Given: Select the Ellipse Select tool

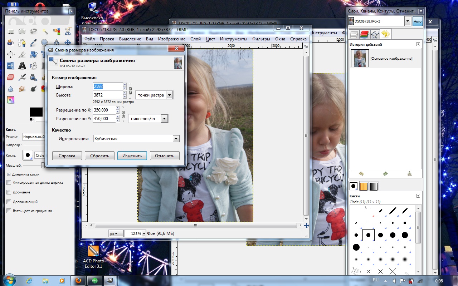Looking at the screenshot, I should coord(22,31).
